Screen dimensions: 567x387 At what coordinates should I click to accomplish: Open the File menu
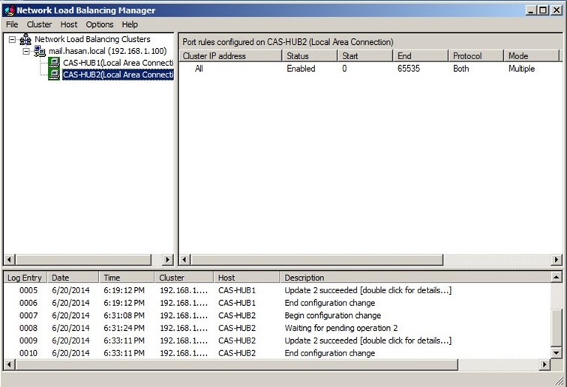[x=12, y=25]
